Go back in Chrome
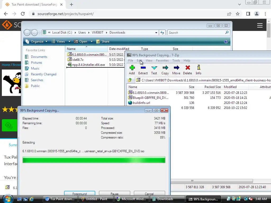This screenshot has width=271, height=203. (x=6, y=14)
